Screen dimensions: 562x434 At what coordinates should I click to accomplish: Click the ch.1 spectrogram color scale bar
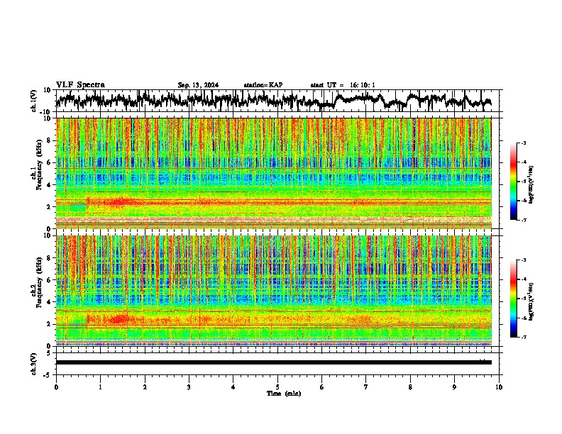coord(514,182)
